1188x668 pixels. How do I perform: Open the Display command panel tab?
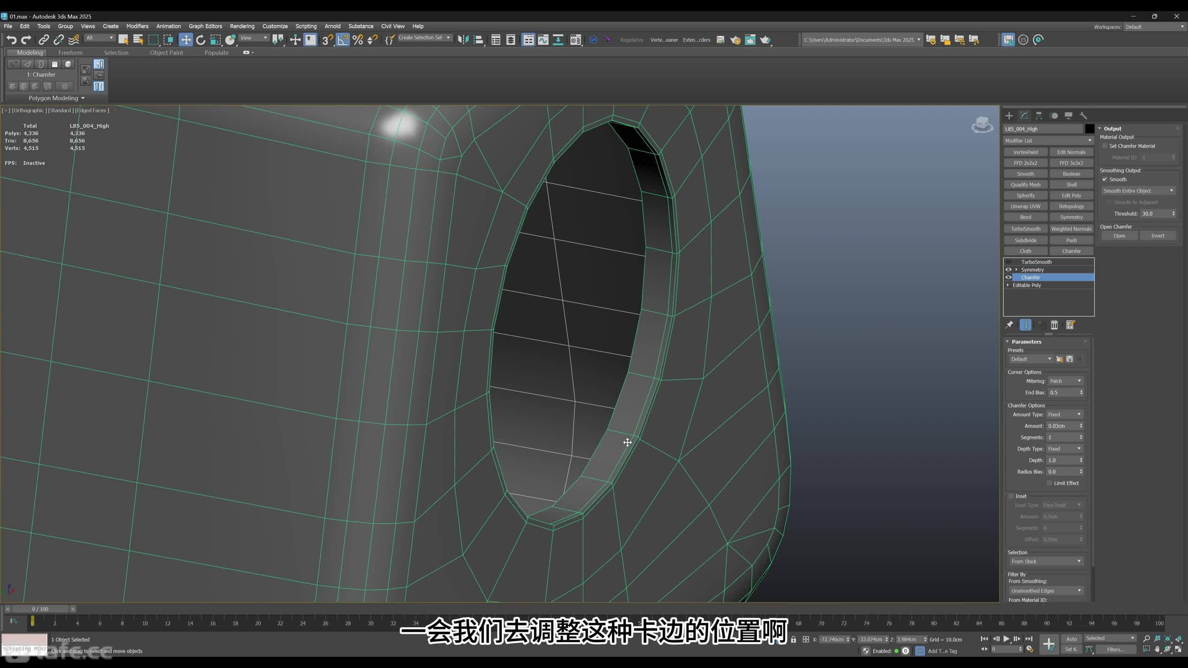pos(1069,116)
